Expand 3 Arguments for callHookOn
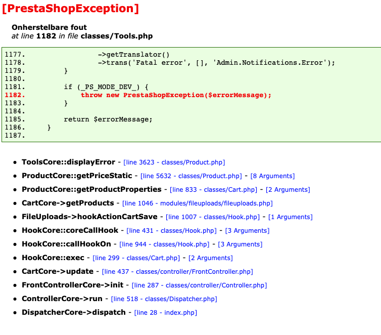The height and width of the screenshot is (335, 381). (x=240, y=244)
